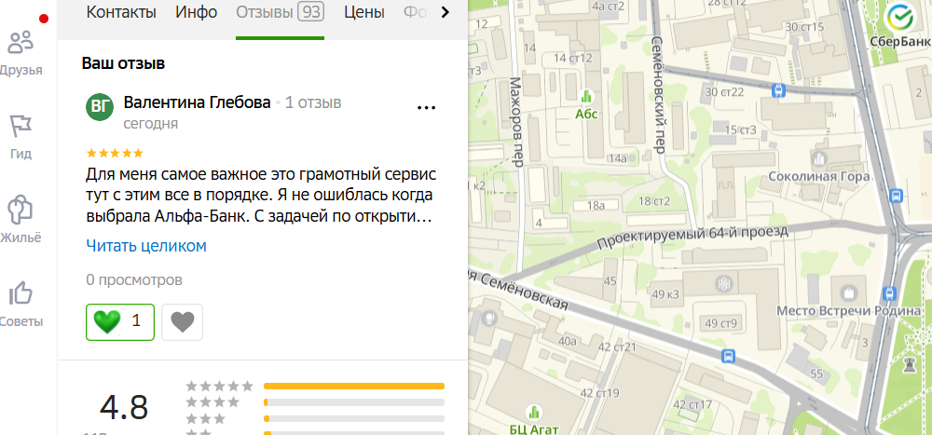Viewport: 932px width, 435px height.
Task: Click the bus stop icon near 30 ст22
Action: coord(777,90)
